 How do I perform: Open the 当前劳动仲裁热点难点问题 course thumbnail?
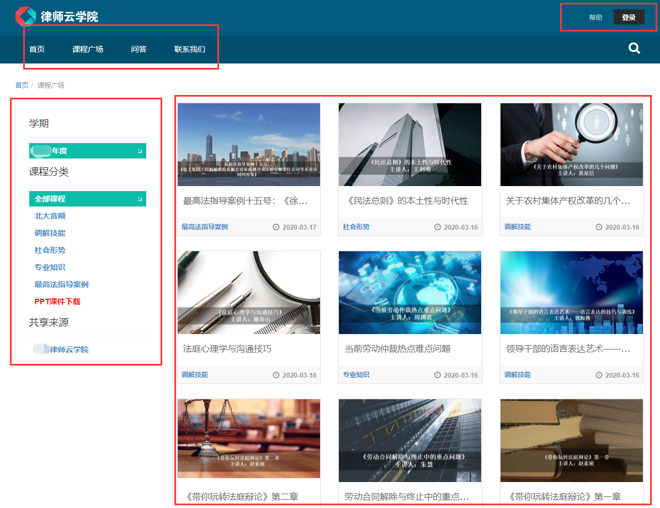pyautogui.click(x=410, y=293)
